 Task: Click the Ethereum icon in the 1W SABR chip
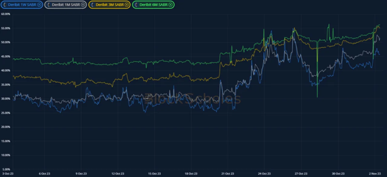click(4, 5)
